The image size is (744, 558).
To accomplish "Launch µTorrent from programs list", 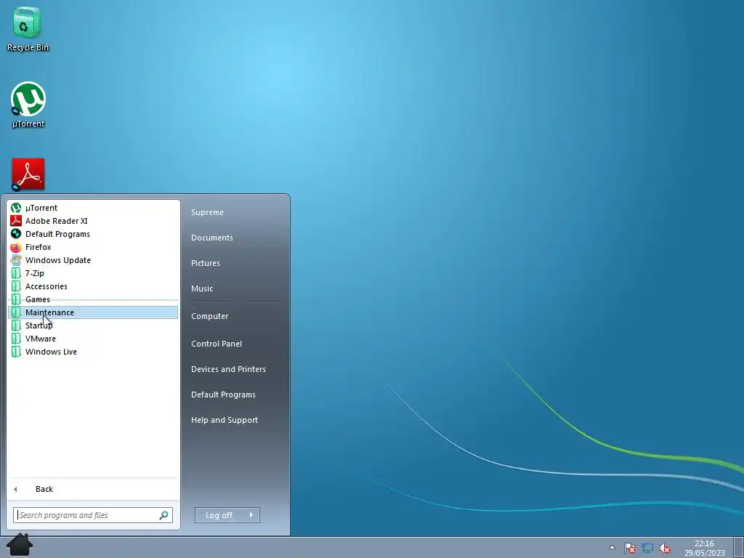I will pyautogui.click(x=93, y=208).
